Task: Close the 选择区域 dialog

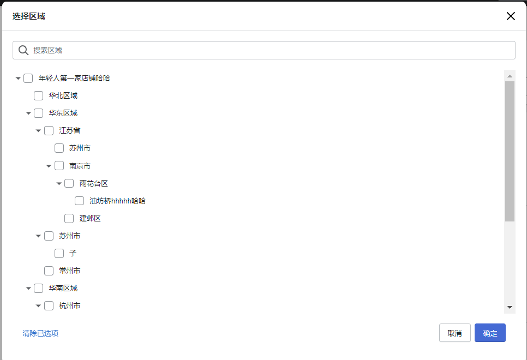Action: point(511,16)
